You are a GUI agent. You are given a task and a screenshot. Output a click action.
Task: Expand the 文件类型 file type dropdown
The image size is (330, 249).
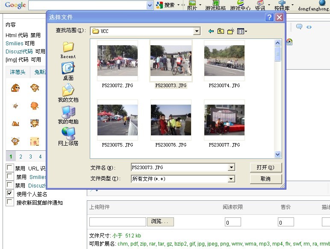[232, 179]
